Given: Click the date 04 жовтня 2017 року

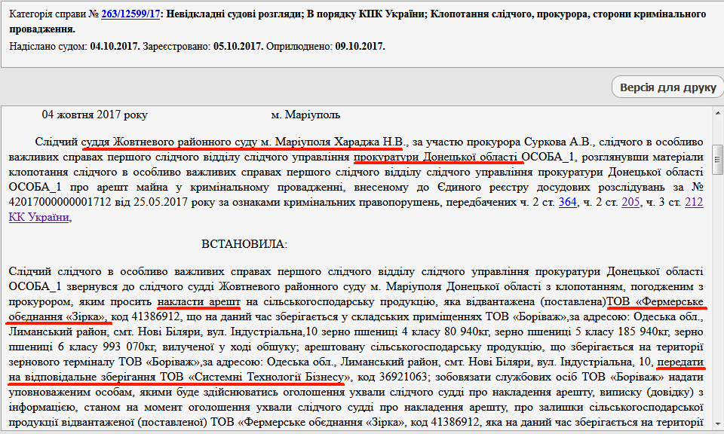Looking at the screenshot, I should (95, 115).
